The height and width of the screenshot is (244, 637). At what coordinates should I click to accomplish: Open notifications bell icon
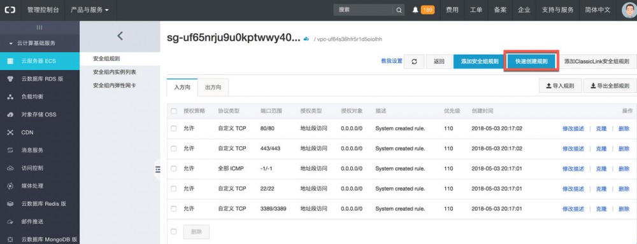(415, 10)
